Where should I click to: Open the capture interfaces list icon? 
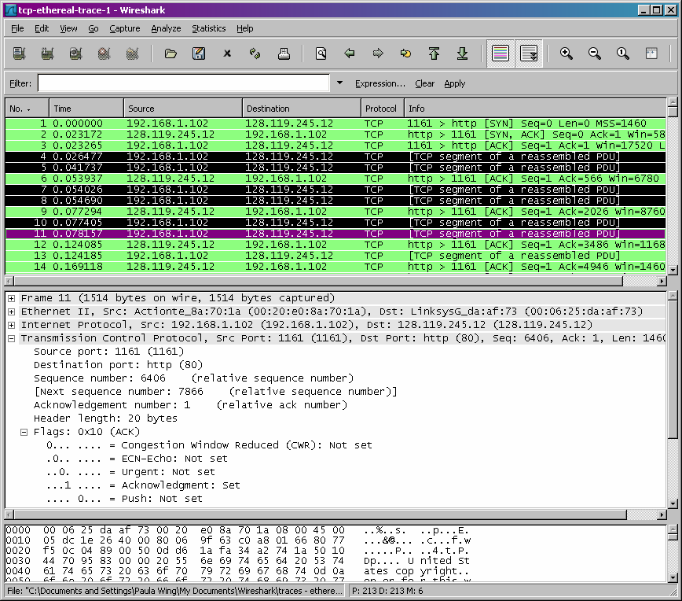pyautogui.click(x=19, y=53)
